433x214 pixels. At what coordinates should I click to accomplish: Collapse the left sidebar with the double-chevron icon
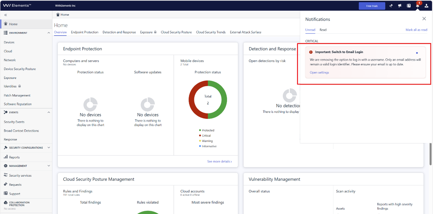point(6,15)
